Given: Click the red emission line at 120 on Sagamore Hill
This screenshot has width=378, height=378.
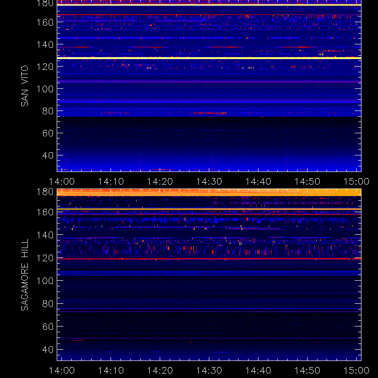Looking at the screenshot, I should (209, 259).
